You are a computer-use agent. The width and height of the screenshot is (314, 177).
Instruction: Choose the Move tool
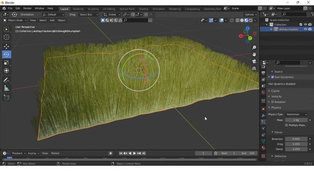6,46
